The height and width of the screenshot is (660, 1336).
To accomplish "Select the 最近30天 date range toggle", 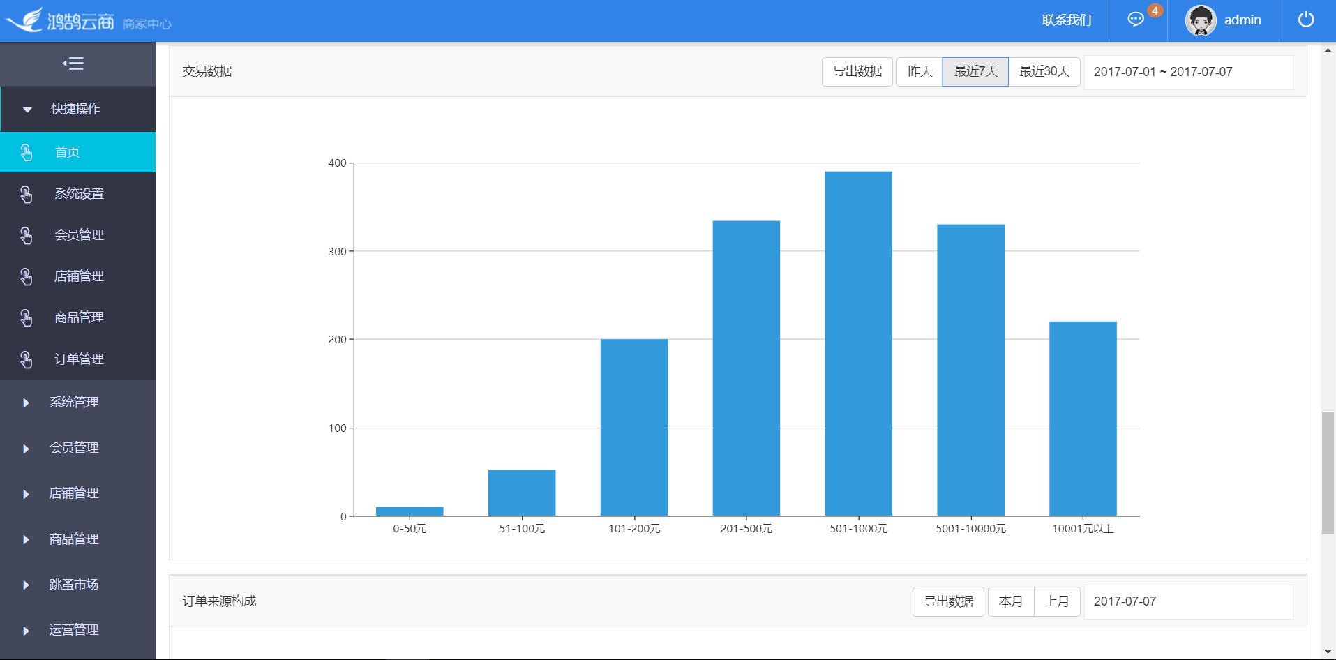I will [1044, 72].
